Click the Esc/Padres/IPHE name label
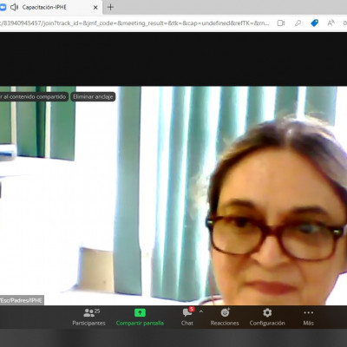 (22, 300)
